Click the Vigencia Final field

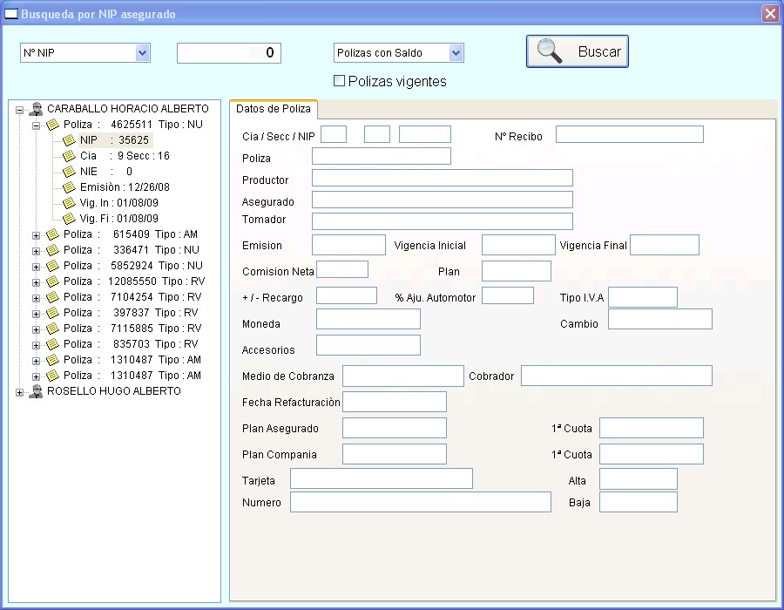(x=665, y=245)
